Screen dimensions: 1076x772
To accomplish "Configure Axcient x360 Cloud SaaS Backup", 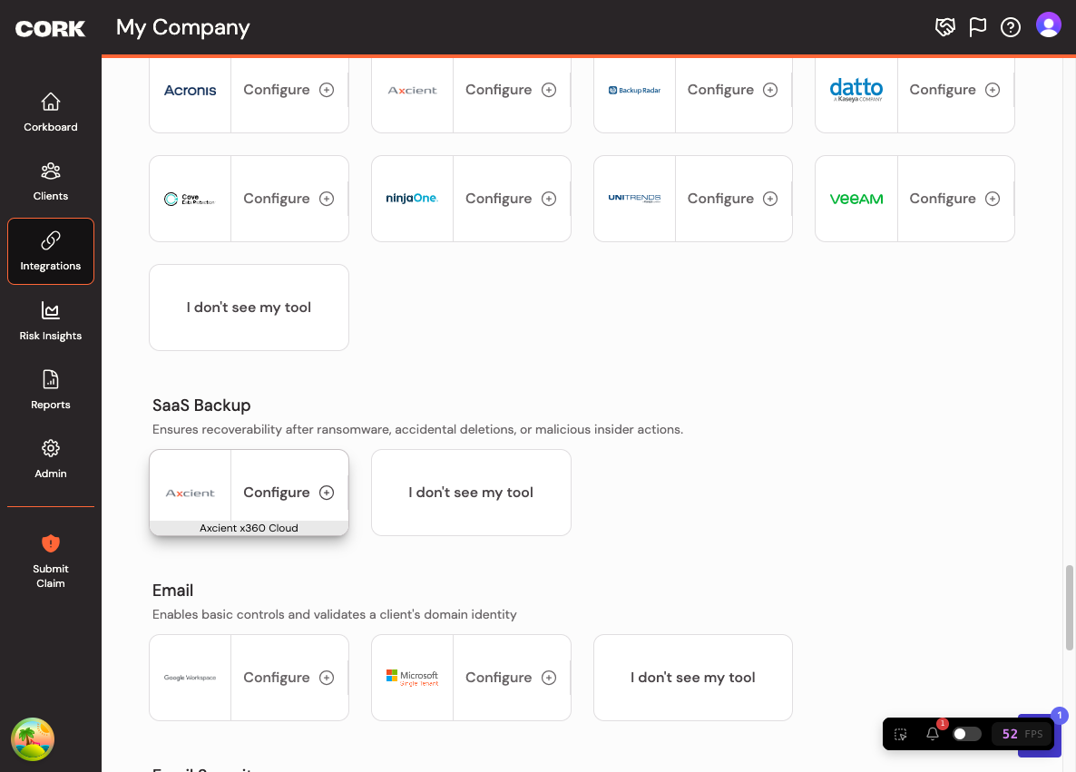I will coord(277,493).
